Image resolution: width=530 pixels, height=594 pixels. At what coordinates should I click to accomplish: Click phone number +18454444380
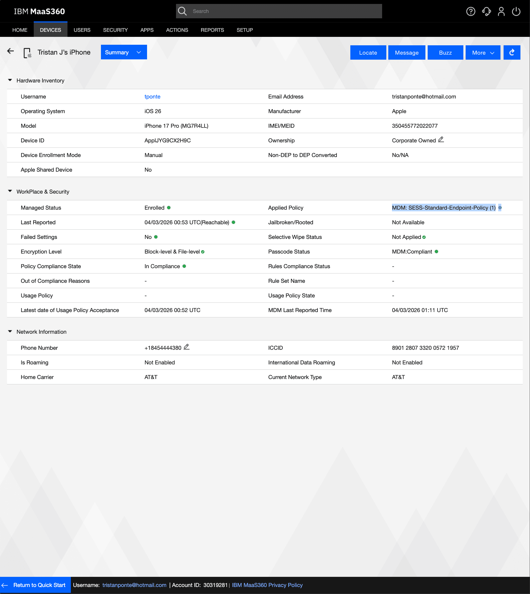(x=163, y=348)
